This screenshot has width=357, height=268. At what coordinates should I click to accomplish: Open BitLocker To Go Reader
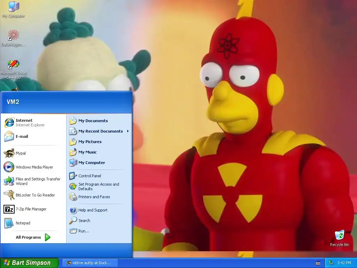coord(33,195)
